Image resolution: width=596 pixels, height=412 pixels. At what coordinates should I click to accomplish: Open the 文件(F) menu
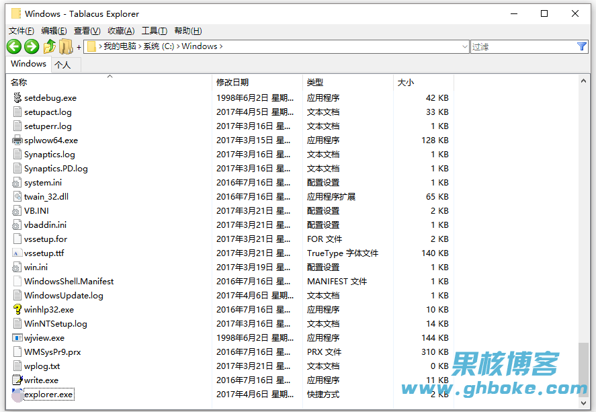click(x=22, y=31)
